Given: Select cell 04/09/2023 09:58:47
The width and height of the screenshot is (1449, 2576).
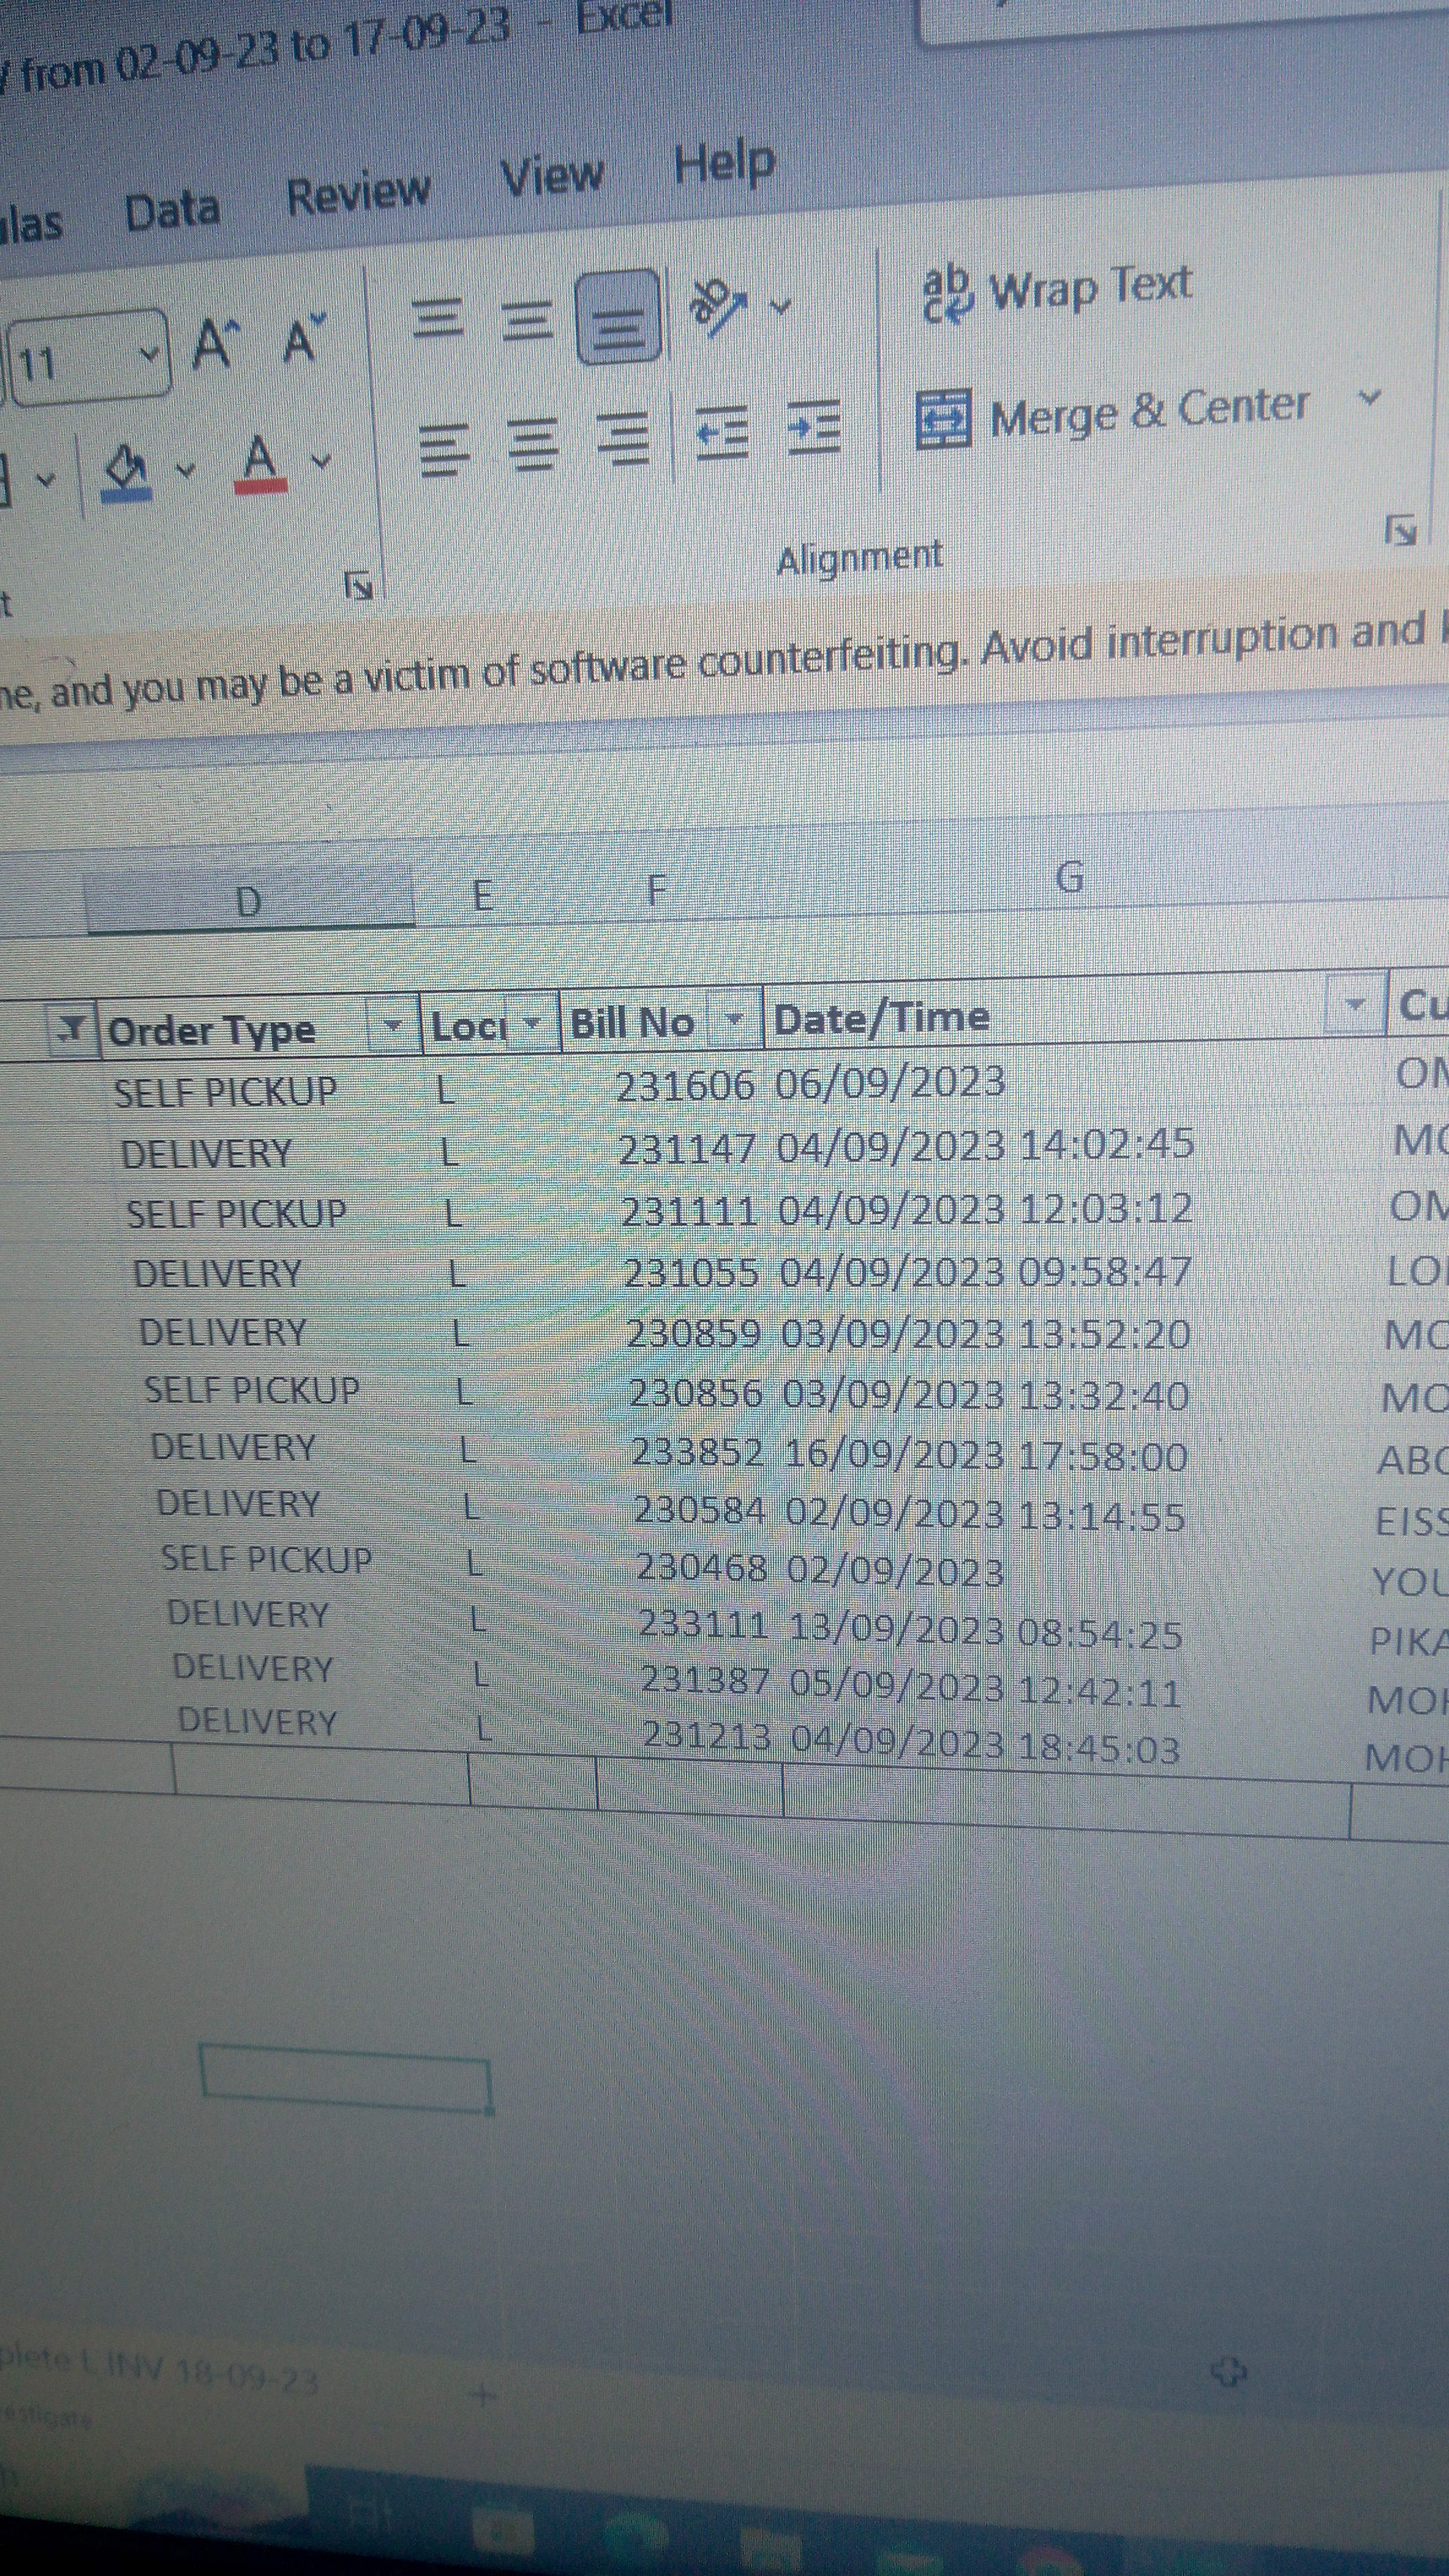Looking at the screenshot, I should (985, 1271).
